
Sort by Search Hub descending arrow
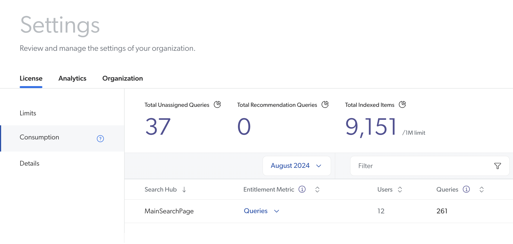pos(184,190)
